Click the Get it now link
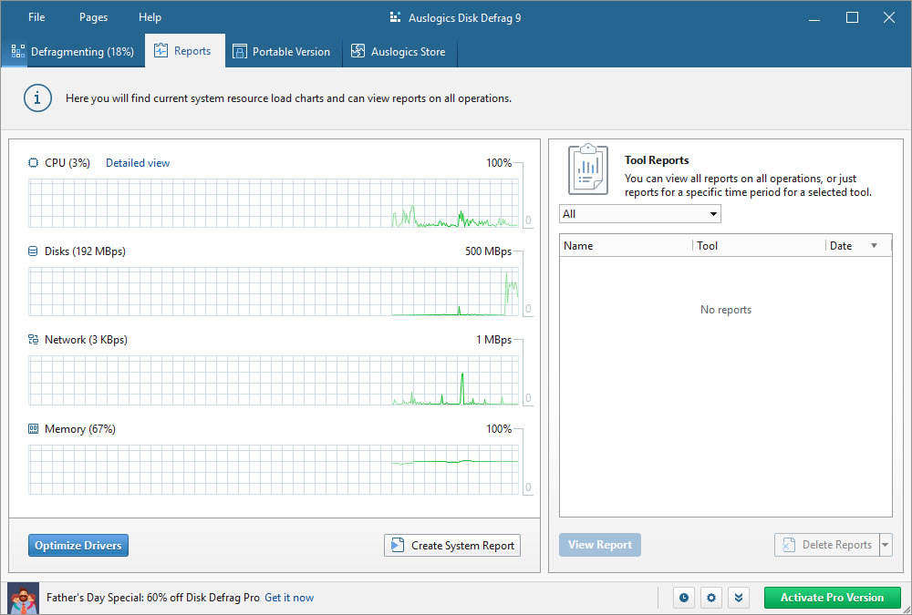 coord(289,598)
